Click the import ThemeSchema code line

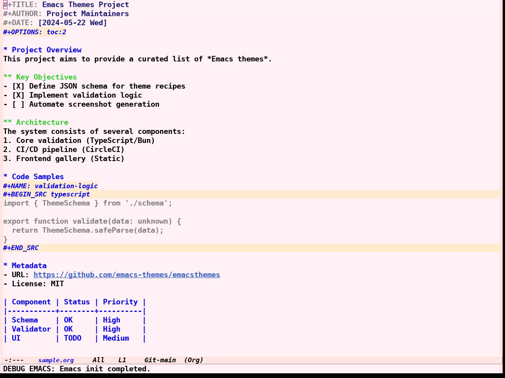point(88,203)
